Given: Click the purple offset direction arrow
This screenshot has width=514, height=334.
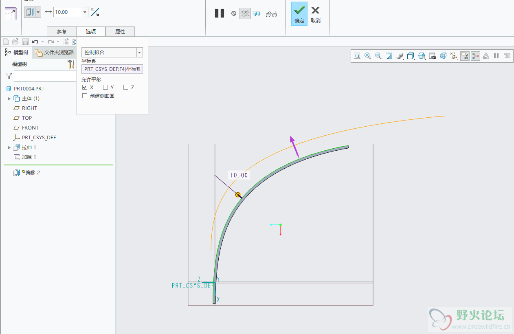Looking at the screenshot, I should click(x=294, y=147).
